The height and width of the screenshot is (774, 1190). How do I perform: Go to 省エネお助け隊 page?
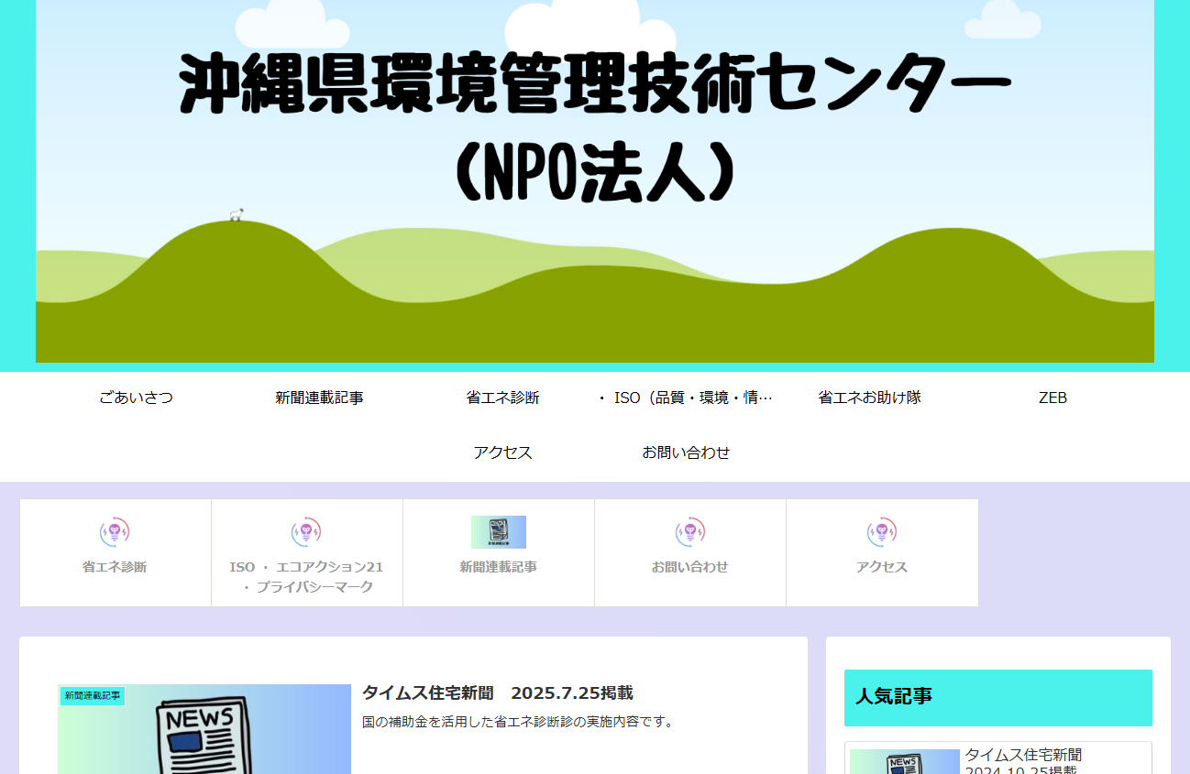pos(869,398)
